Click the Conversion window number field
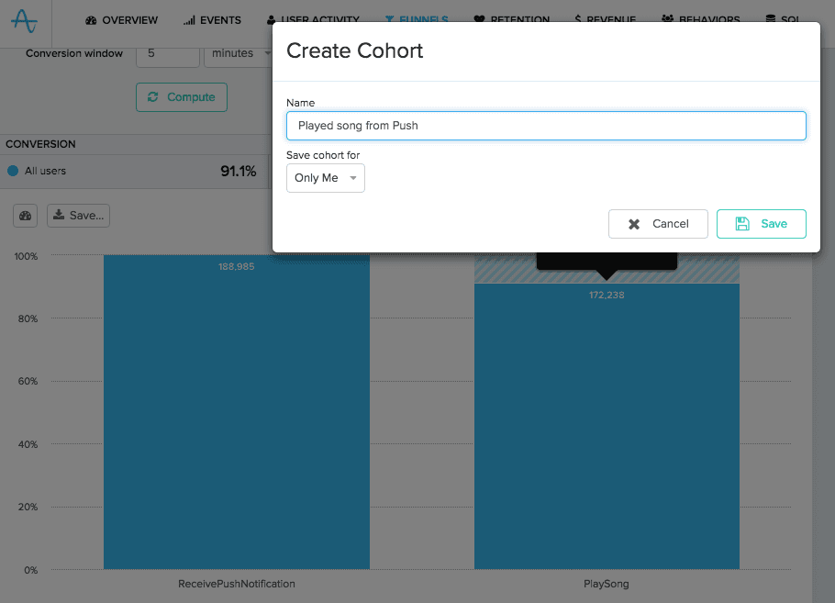This screenshot has height=603, width=835. (x=167, y=53)
